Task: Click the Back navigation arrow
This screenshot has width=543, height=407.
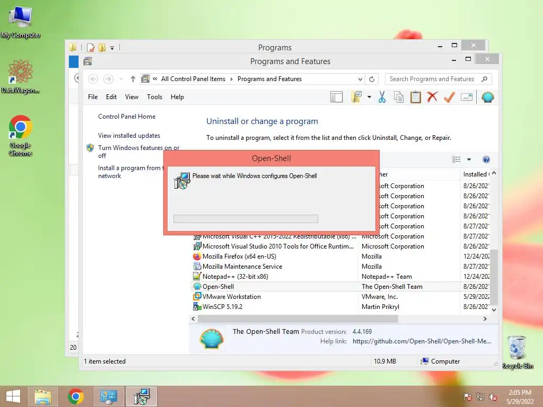Action: click(93, 79)
